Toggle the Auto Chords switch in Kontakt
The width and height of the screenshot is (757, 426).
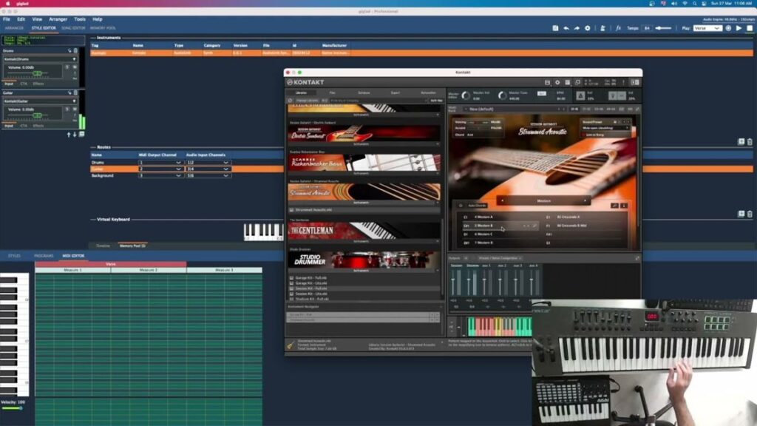pyautogui.click(x=459, y=205)
